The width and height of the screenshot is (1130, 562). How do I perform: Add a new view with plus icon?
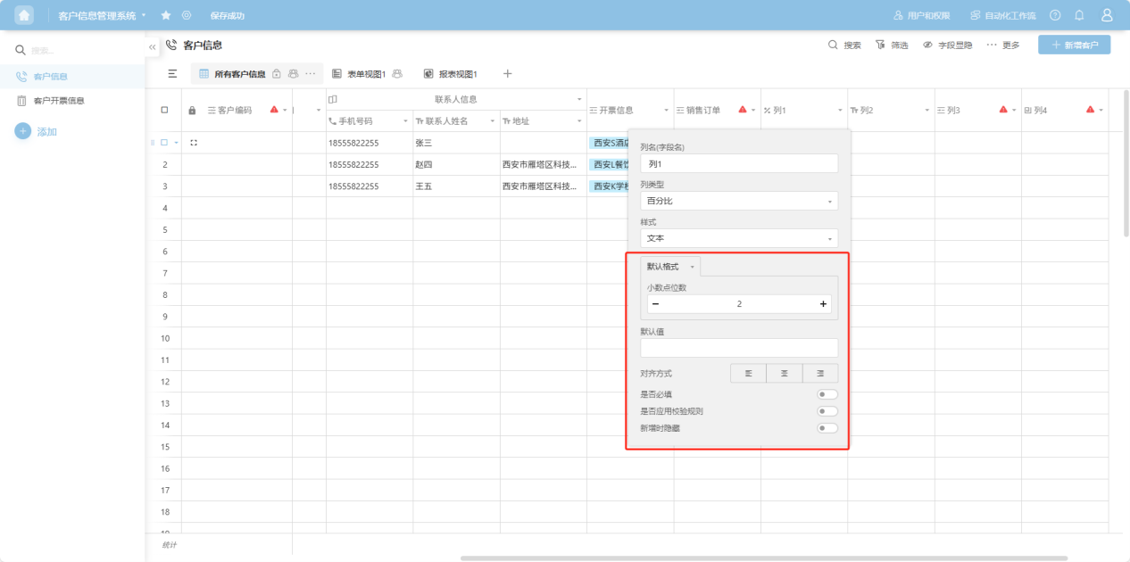[x=507, y=74]
